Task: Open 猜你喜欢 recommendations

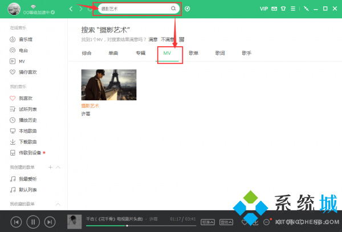Action: [x=23, y=72]
